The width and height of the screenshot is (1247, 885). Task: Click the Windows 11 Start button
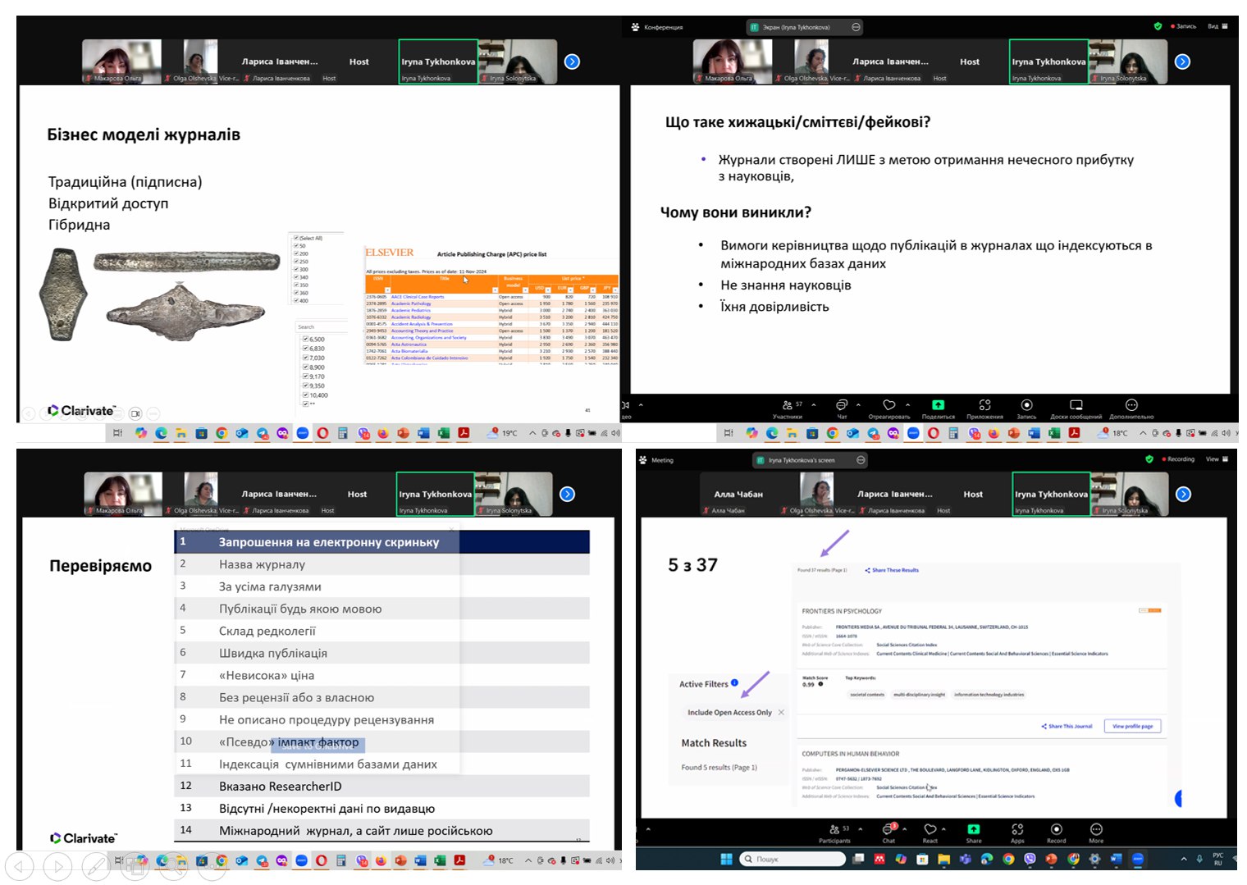[726, 859]
